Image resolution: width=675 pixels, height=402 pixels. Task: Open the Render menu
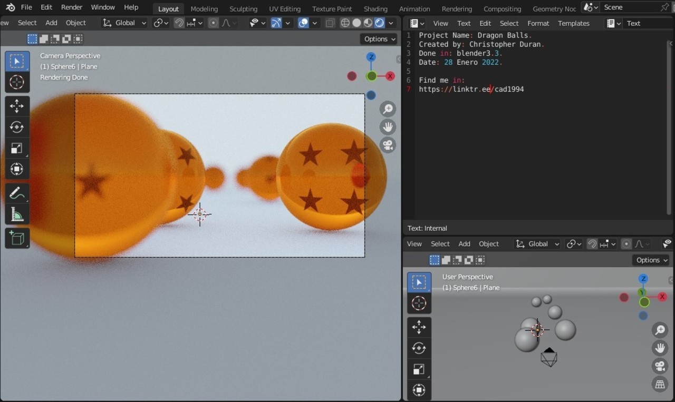pos(72,7)
